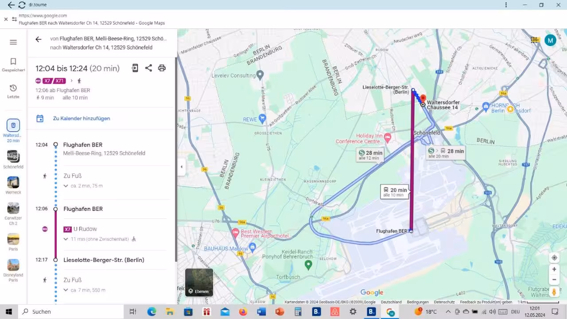The width and height of the screenshot is (567, 319).
Task: Click the Levelev Consulting map marker
Action: [x=260, y=74]
